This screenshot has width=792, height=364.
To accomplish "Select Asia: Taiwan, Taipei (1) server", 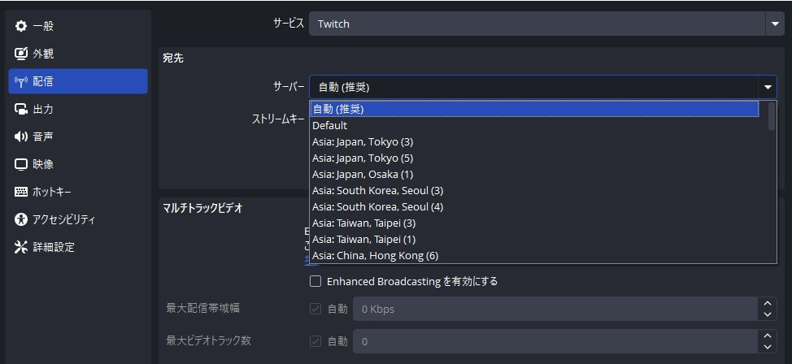I will tap(534, 239).
